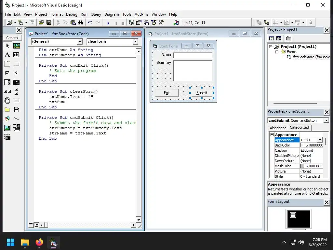Open the File menu
This screenshot has height=250, width=333.
coord(8,14)
